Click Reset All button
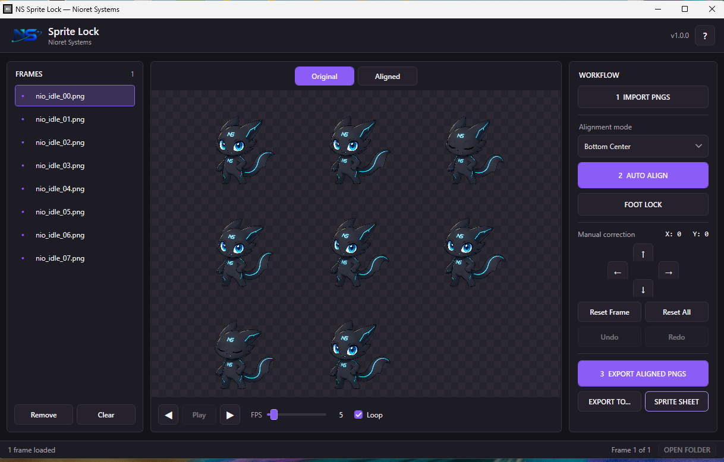The width and height of the screenshot is (724, 462). tap(676, 312)
